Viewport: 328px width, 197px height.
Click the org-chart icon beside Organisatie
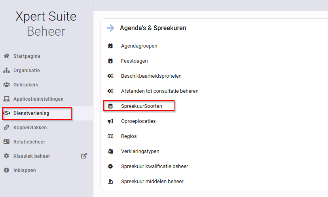[x=6, y=70]
